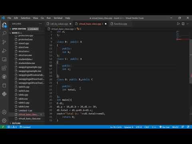Open the Extensions view
192x144 pixels.
(x=4, y=68)
